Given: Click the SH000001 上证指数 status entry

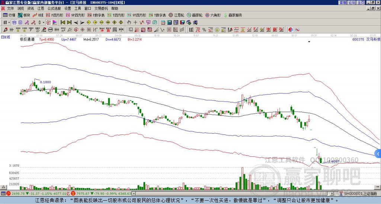Looking at the screenshot, I should coord(361,194).
